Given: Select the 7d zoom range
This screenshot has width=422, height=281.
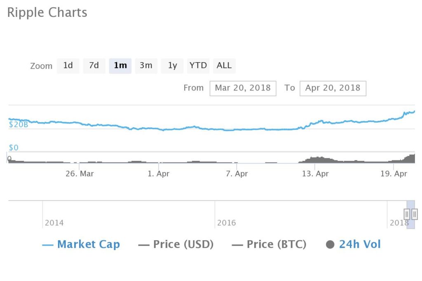Looking at the screenshot, I should pos(94,65).
